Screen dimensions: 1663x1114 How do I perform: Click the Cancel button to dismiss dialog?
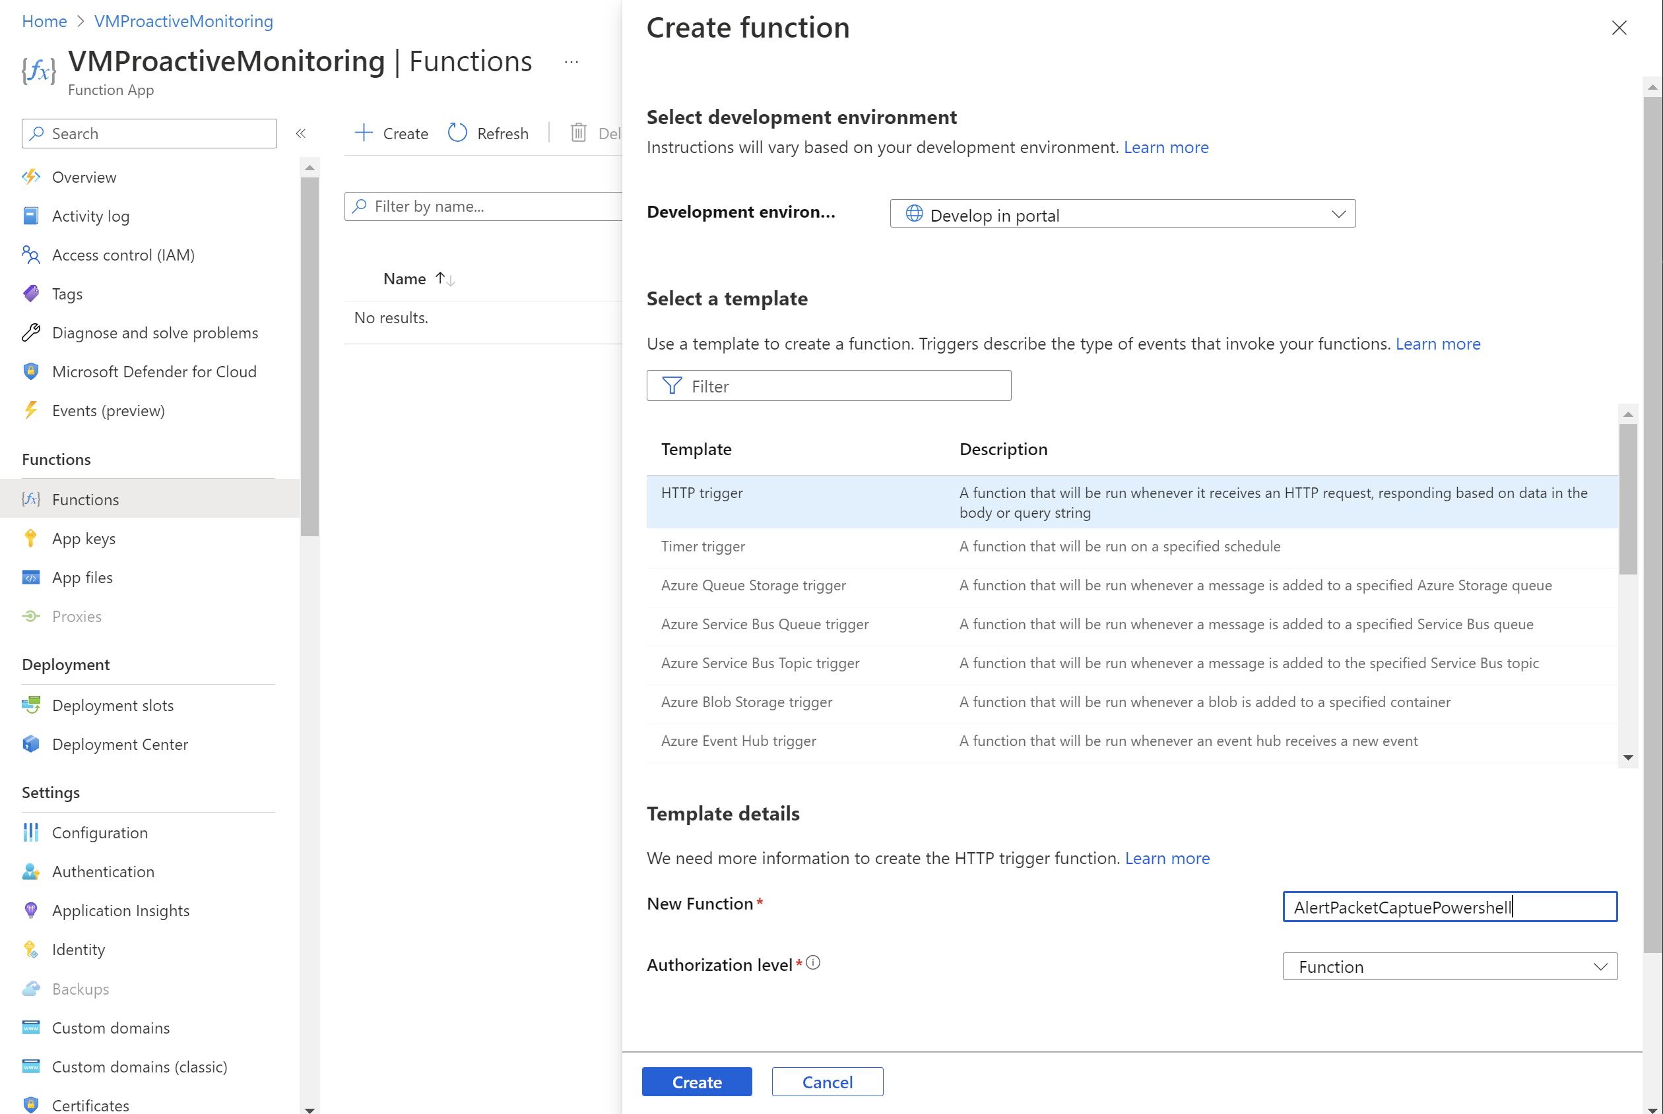(827, 1082)
